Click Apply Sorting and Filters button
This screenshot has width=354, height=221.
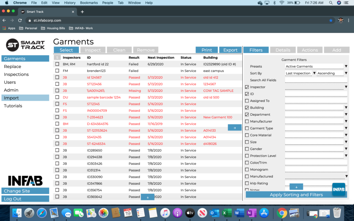[x=296, y=195]
